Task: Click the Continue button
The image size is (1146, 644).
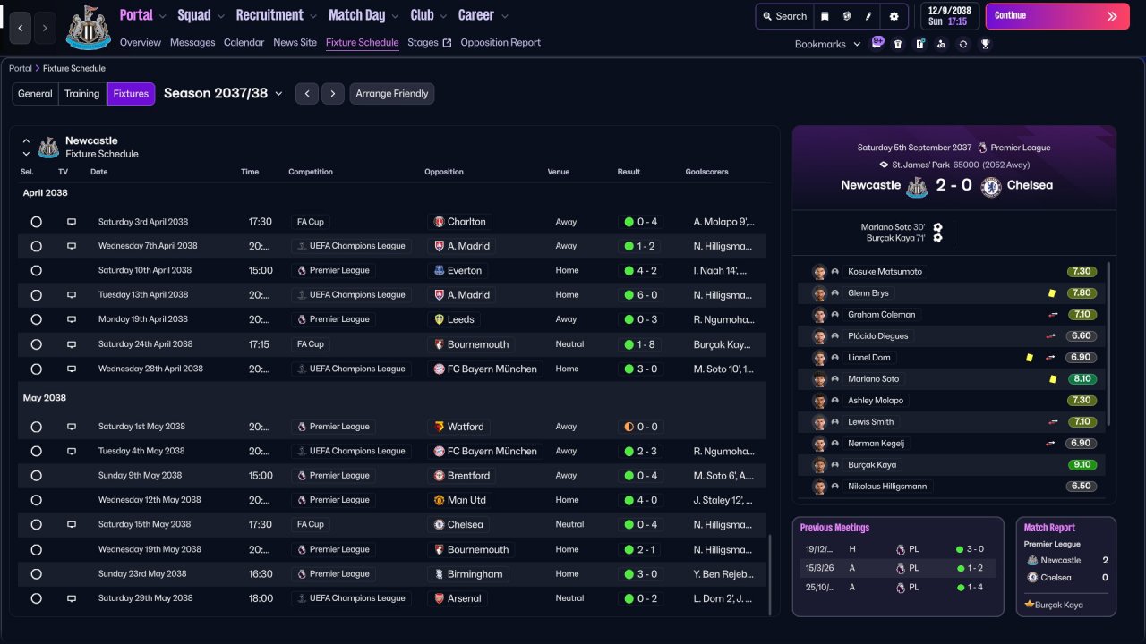Action: [1057, 16]
